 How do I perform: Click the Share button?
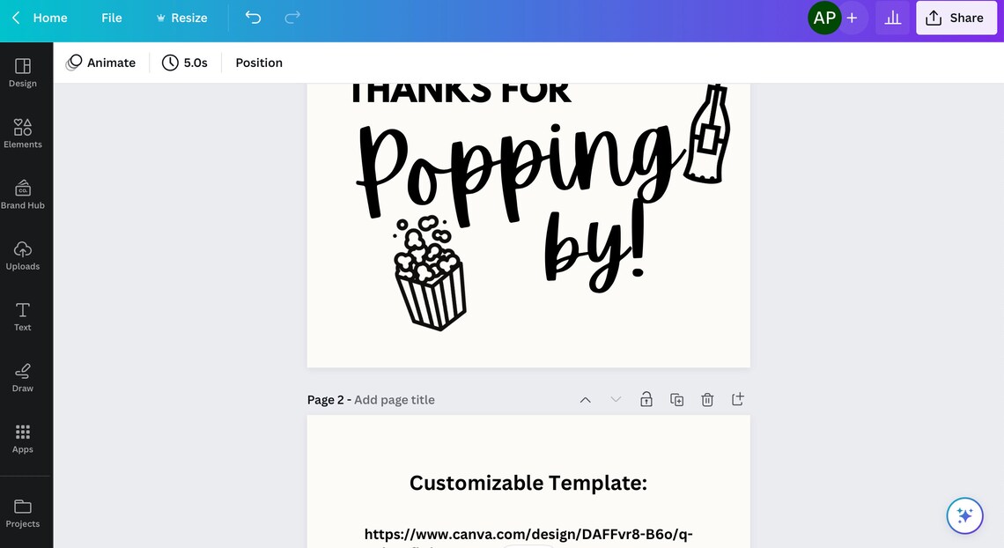point(956,17)
